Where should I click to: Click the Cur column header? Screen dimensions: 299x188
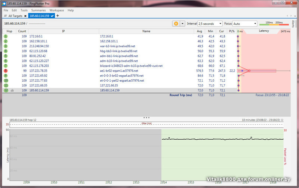(221, 31)
